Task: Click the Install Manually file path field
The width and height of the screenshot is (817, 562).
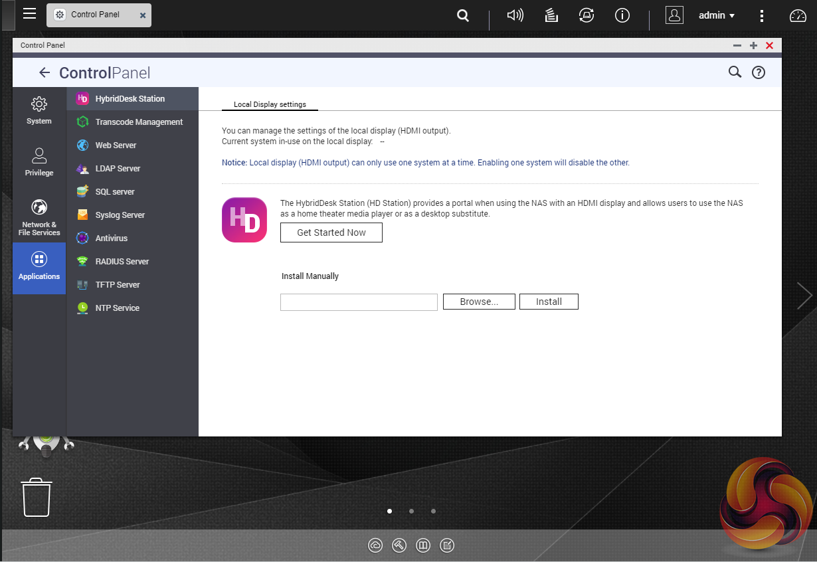Action: 359,302
